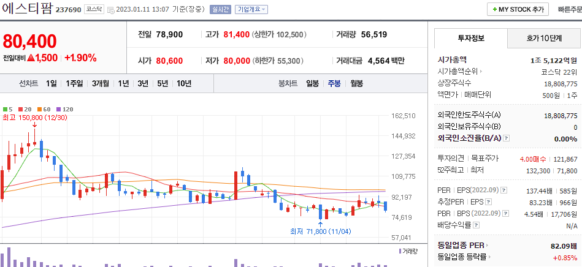Click the arrow next to 동일업종 PER
This screenshot has height=267, width=582.
487,245
